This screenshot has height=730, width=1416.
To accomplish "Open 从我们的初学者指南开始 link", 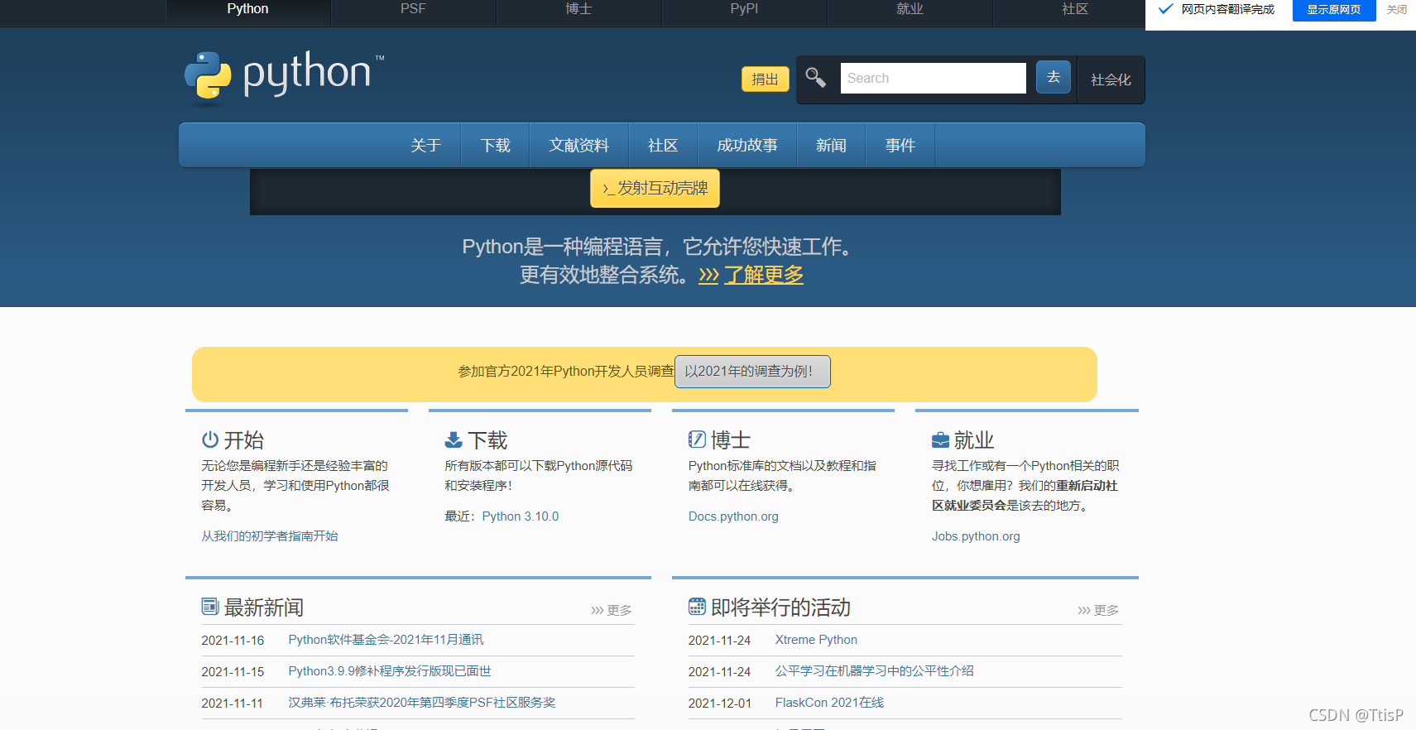I will [270, 536].
